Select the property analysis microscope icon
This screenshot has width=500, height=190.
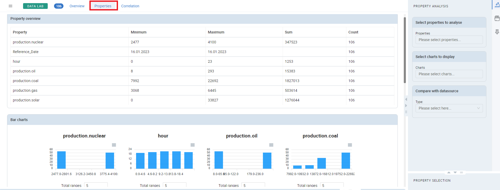(497, 5)
